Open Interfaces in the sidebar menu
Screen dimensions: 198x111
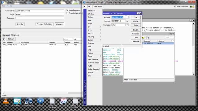(x=92, y=11)
